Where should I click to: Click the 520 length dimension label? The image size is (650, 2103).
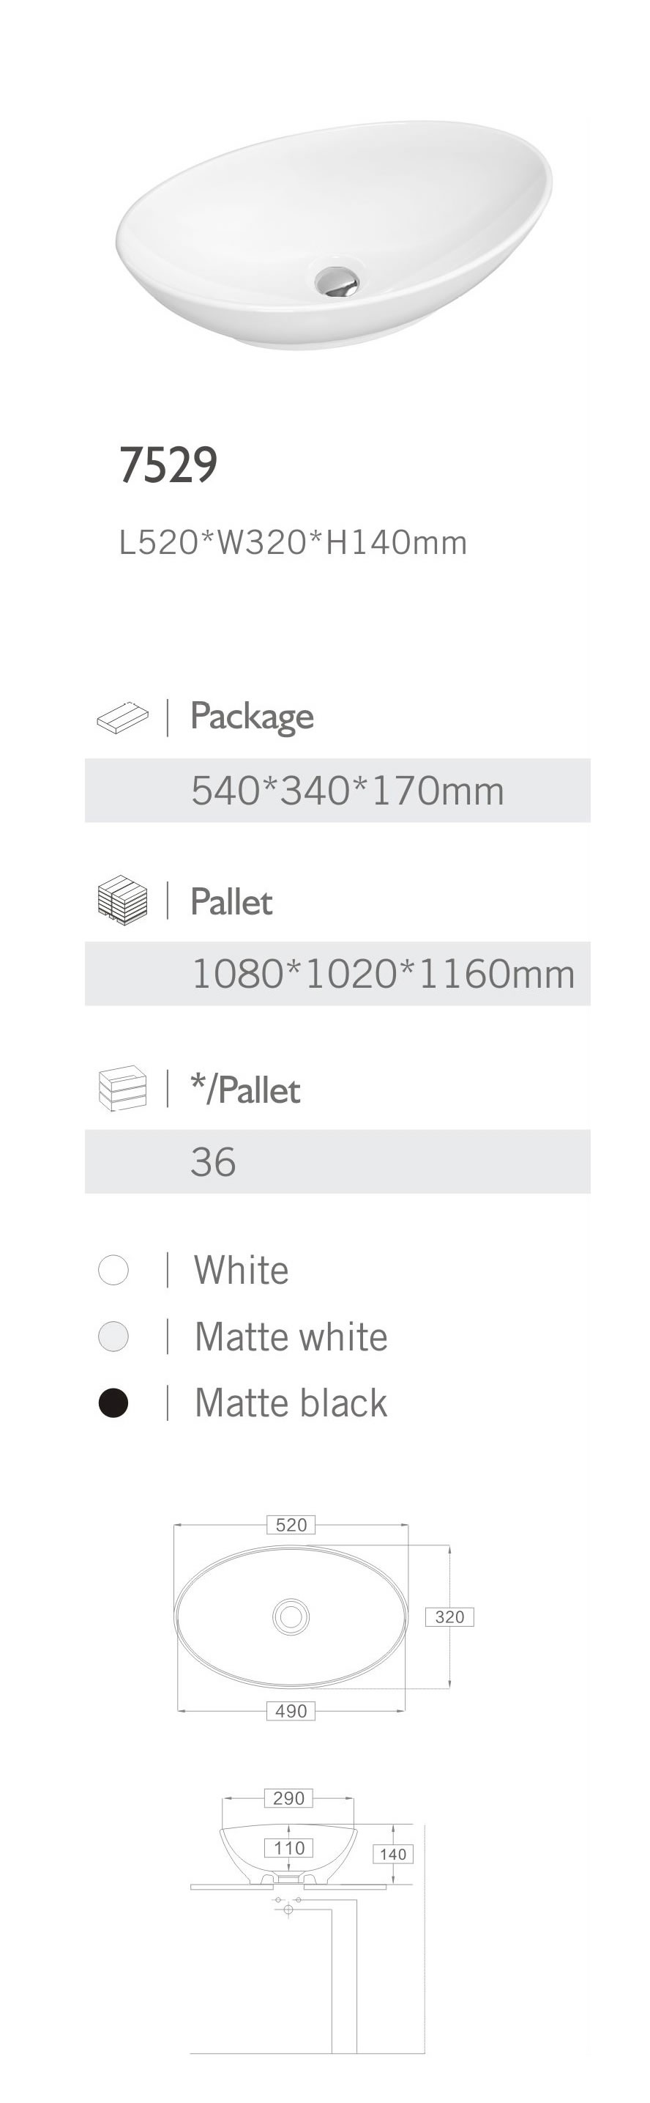(x=291, y=1524)
